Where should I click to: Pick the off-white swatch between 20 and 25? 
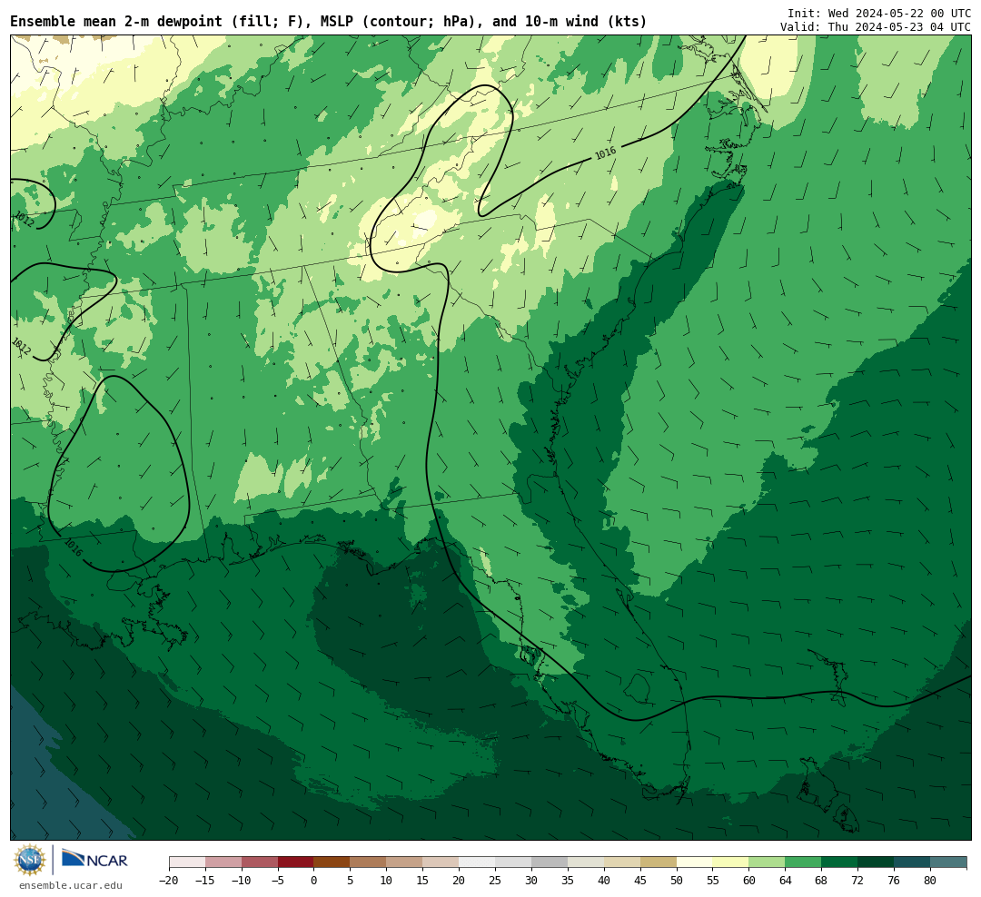click(478, 862)
